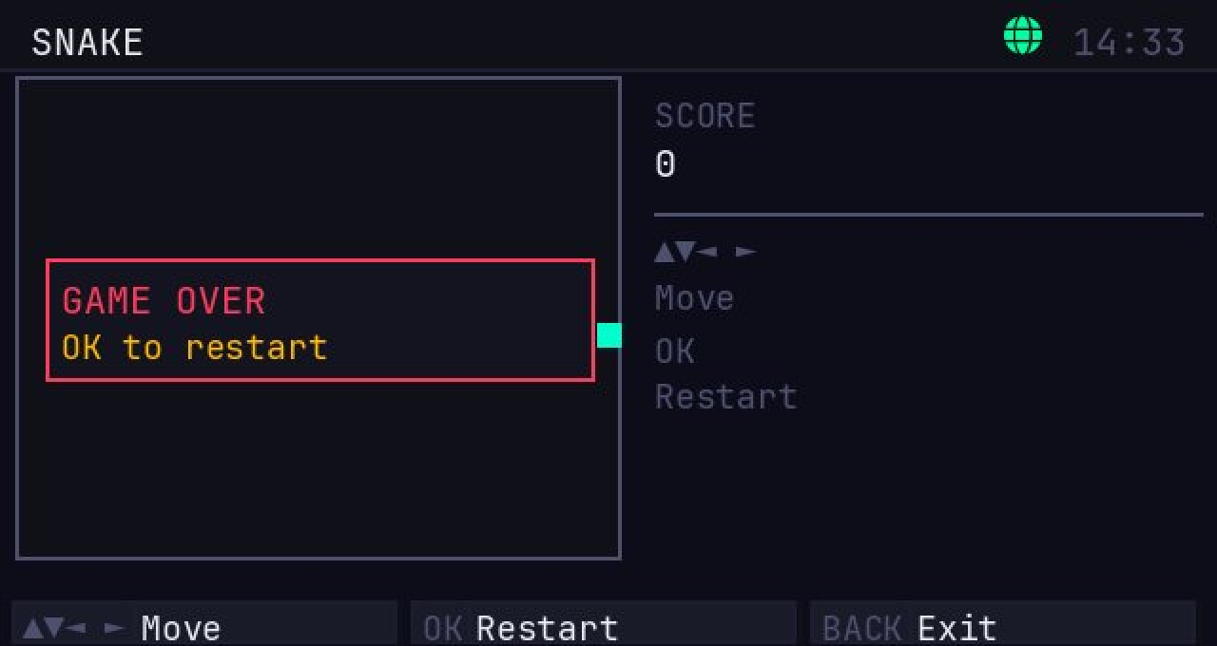Image resolution: width=1217 pixels, height=646 pixels.
Task: Click the up arrow icon under the score divider
Action: [665, 253]
